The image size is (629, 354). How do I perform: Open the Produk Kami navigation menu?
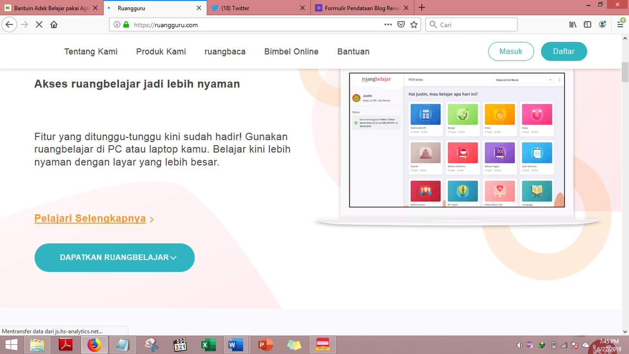tap(161, 51)
